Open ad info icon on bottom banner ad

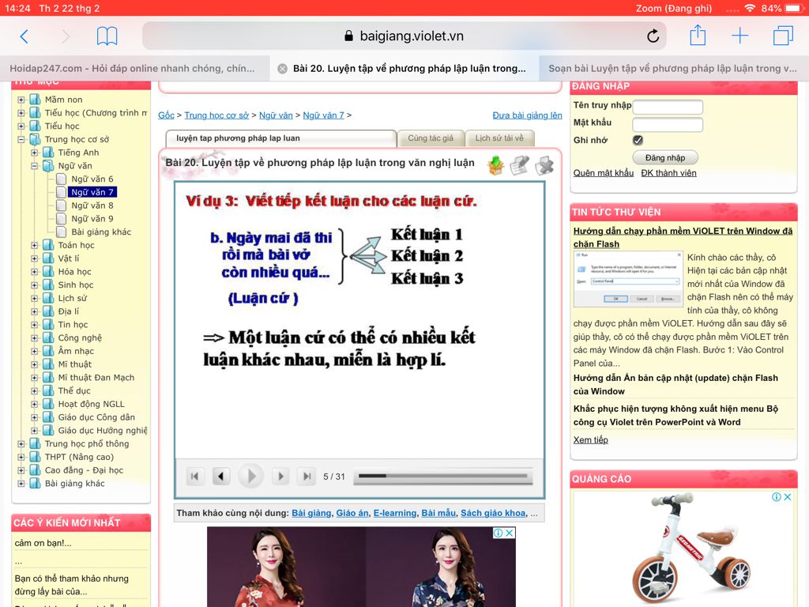[498, 533]
